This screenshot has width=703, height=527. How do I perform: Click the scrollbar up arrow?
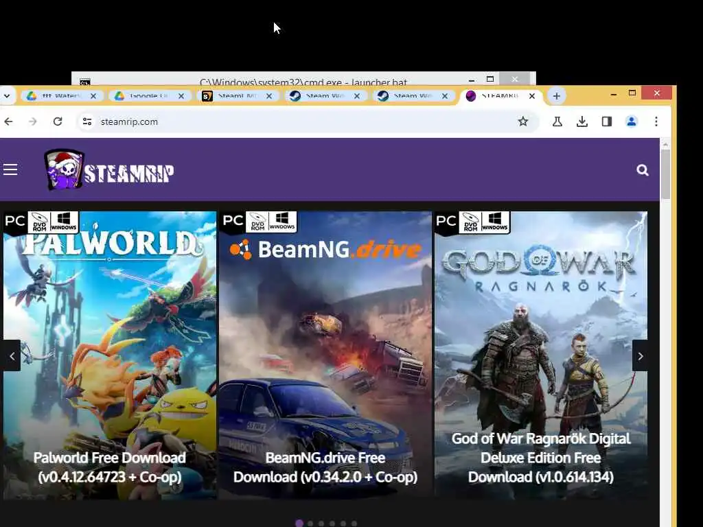pos(665,144)
